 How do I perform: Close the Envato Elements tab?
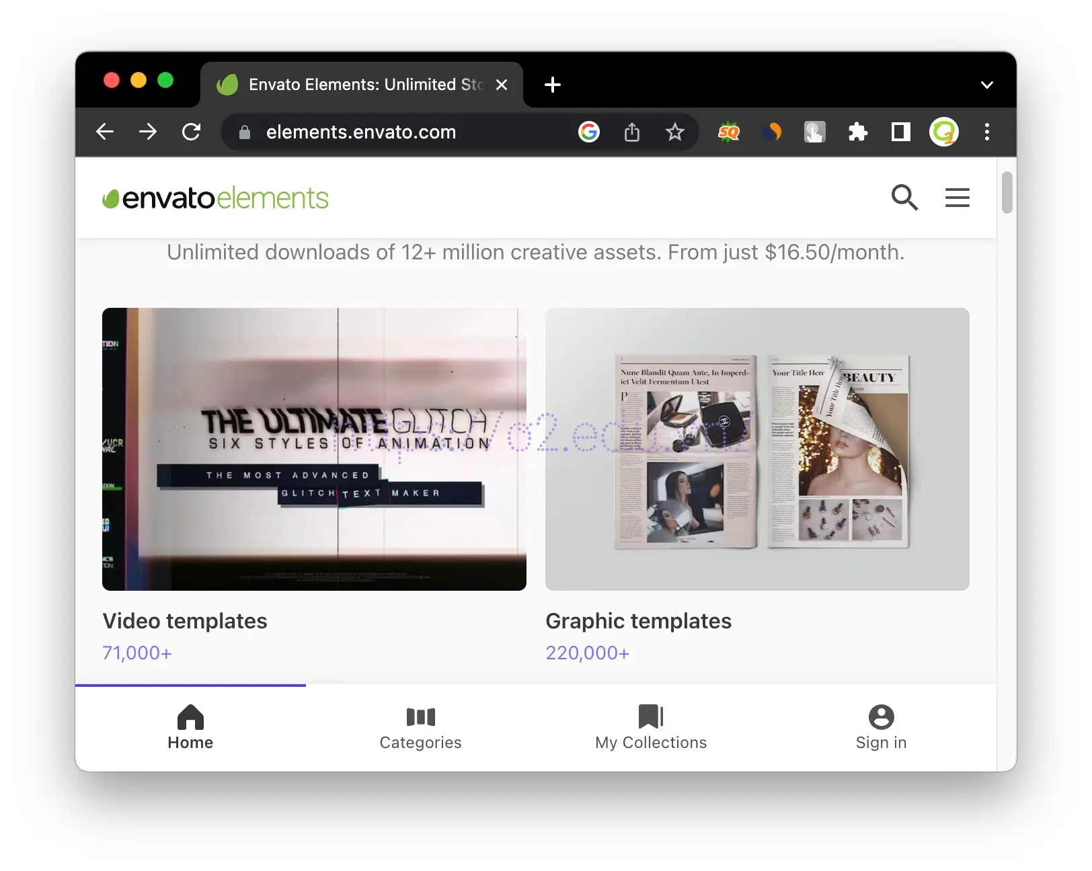502,85
